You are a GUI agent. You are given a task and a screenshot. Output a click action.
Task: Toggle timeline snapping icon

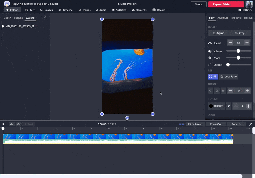pos(182,124)
